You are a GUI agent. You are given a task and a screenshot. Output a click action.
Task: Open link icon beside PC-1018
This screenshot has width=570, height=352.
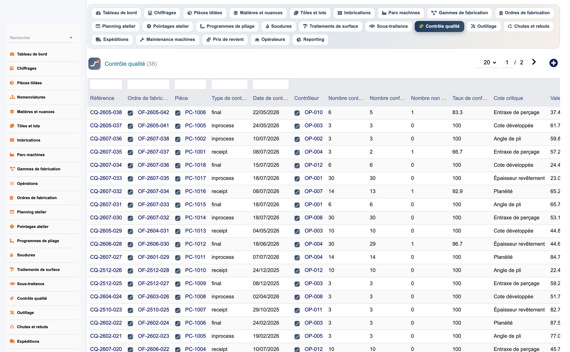178,165
